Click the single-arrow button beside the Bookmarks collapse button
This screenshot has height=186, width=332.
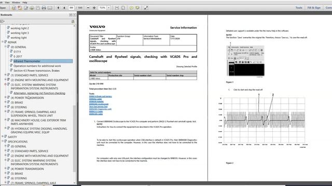(74, 15)
